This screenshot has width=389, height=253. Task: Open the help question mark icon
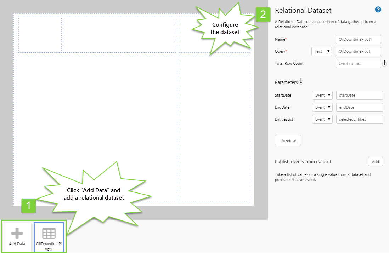tap(378, 10)
